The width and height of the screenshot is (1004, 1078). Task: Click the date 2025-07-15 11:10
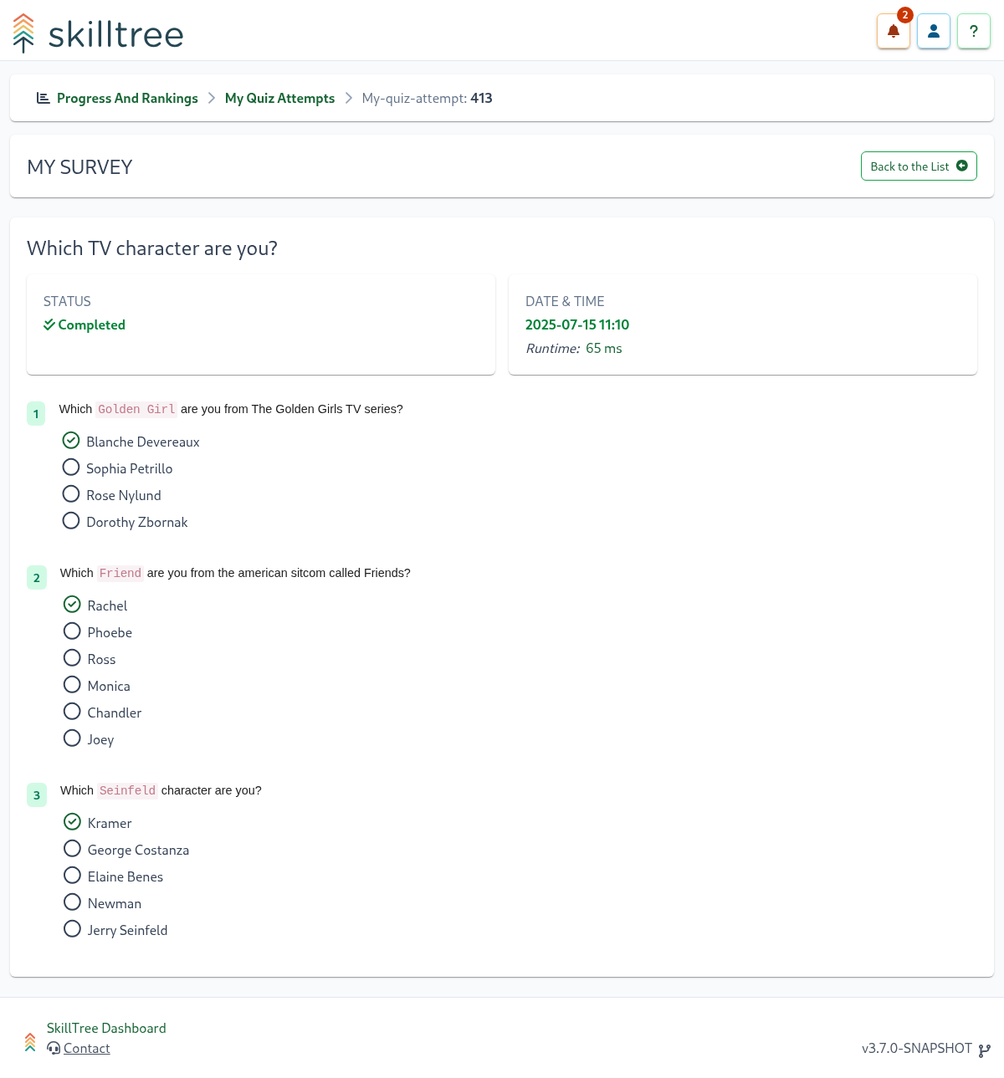[577, 324]
